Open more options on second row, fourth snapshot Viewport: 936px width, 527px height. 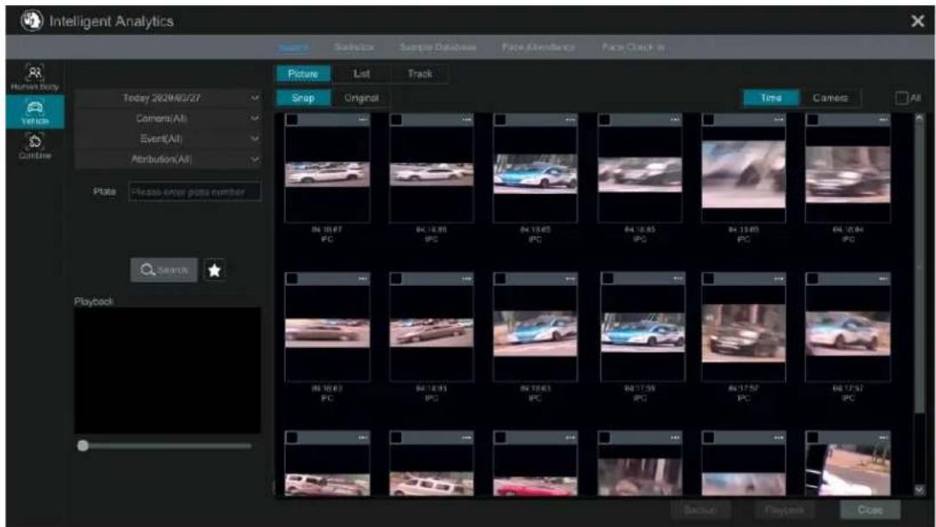(x=677, y=279)
